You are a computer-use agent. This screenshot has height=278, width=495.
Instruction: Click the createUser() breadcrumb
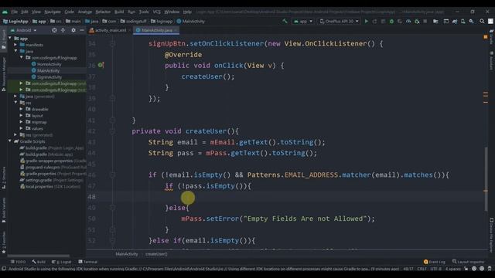tap(156, 254)
